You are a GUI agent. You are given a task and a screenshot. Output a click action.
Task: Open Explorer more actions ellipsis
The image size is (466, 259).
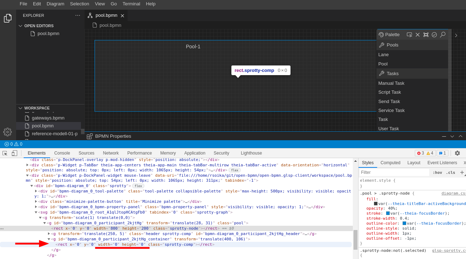pos(78,15)
